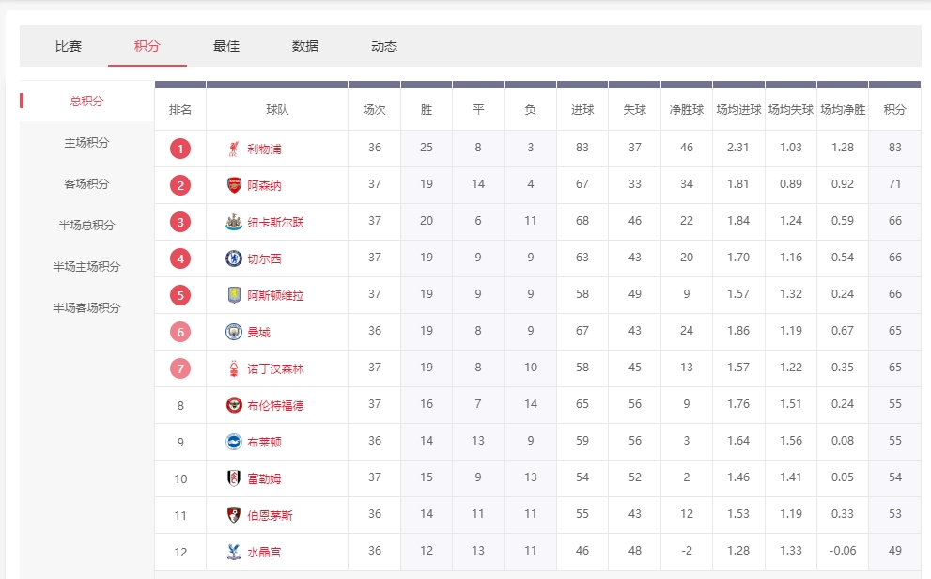The image size is (931, 579).
Task: Click the Manchester City crest icon
Action: (x=233, y=332)
